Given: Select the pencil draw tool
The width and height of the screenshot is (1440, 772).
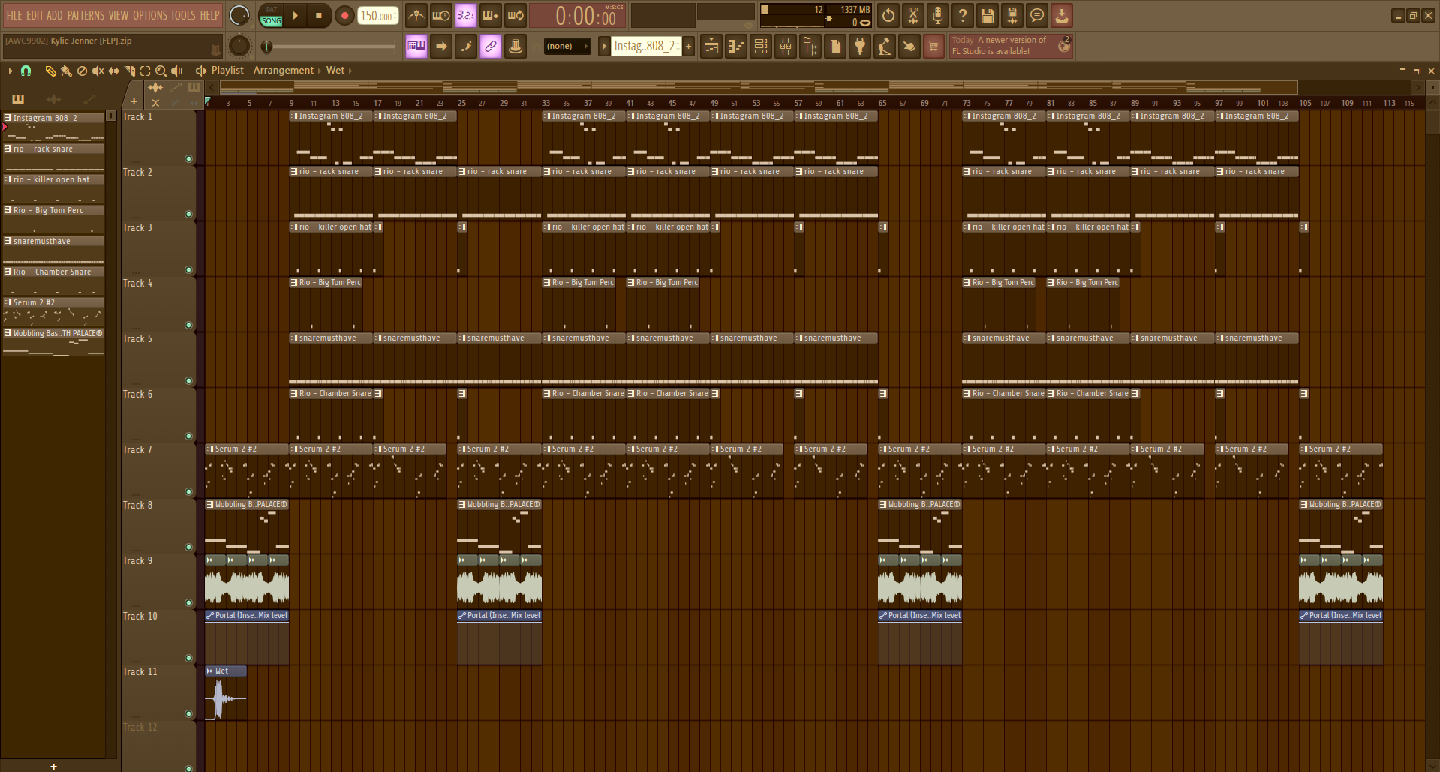Looking at the screenshot, I should 50,71.
